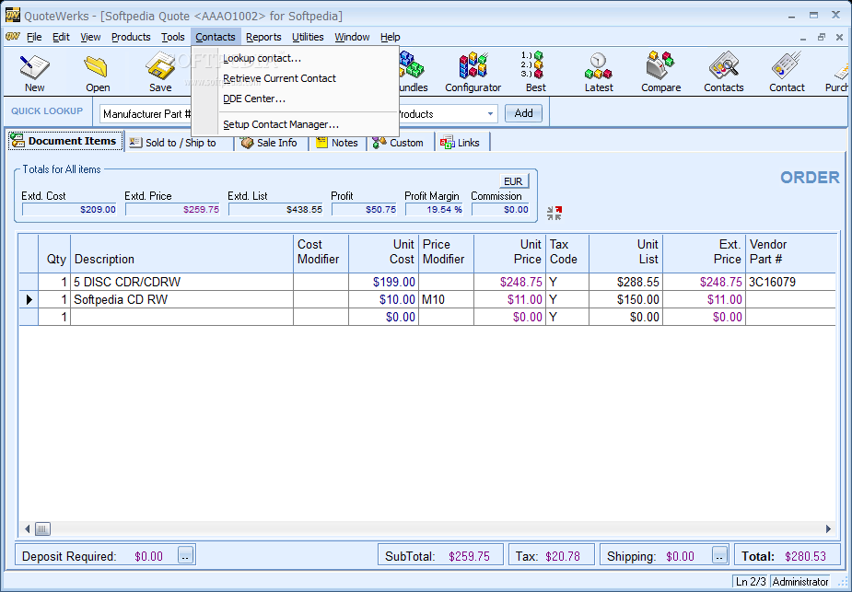
Task: Click the Shipping ellipsis button
Action: [718, 556]
